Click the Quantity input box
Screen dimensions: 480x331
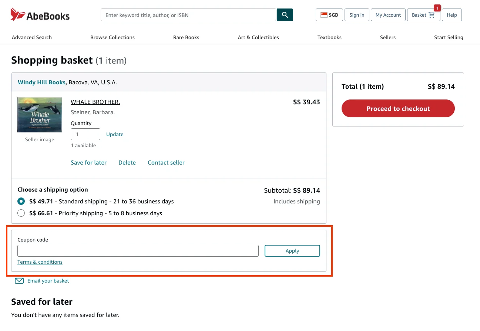pyautogui.click(x=85, y=134)
